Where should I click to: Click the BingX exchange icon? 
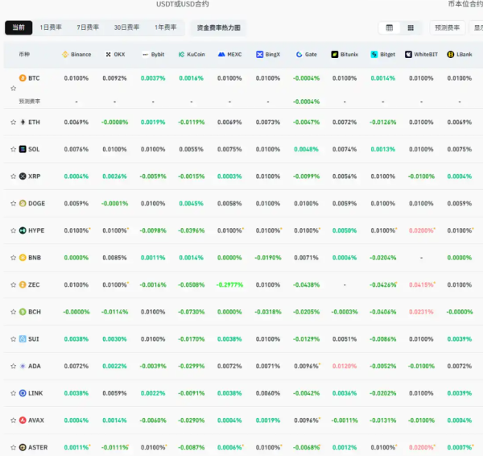[x=260, y=55]
